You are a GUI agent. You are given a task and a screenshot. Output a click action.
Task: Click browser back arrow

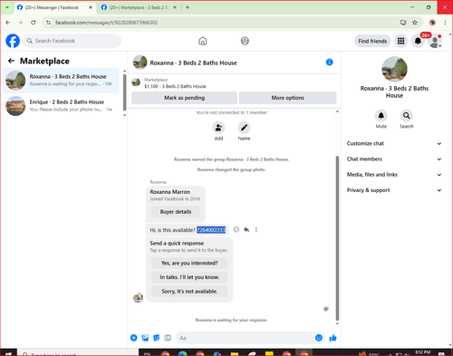click(8, 23)
